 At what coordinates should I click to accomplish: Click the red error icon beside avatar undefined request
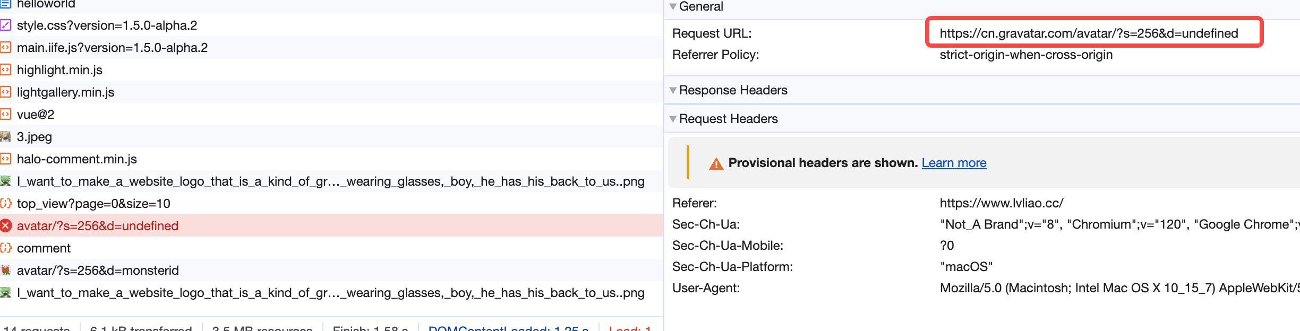click(6, 226)
